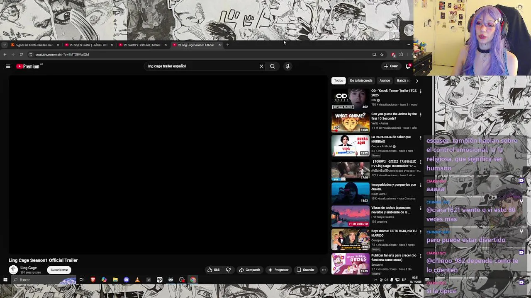531x298 pixels.
Task: Show hidden system tray icons chevron
Action: [375, 280]
